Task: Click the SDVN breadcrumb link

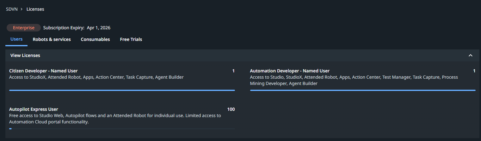Action: pyautogui.click(x=12, y=9)
